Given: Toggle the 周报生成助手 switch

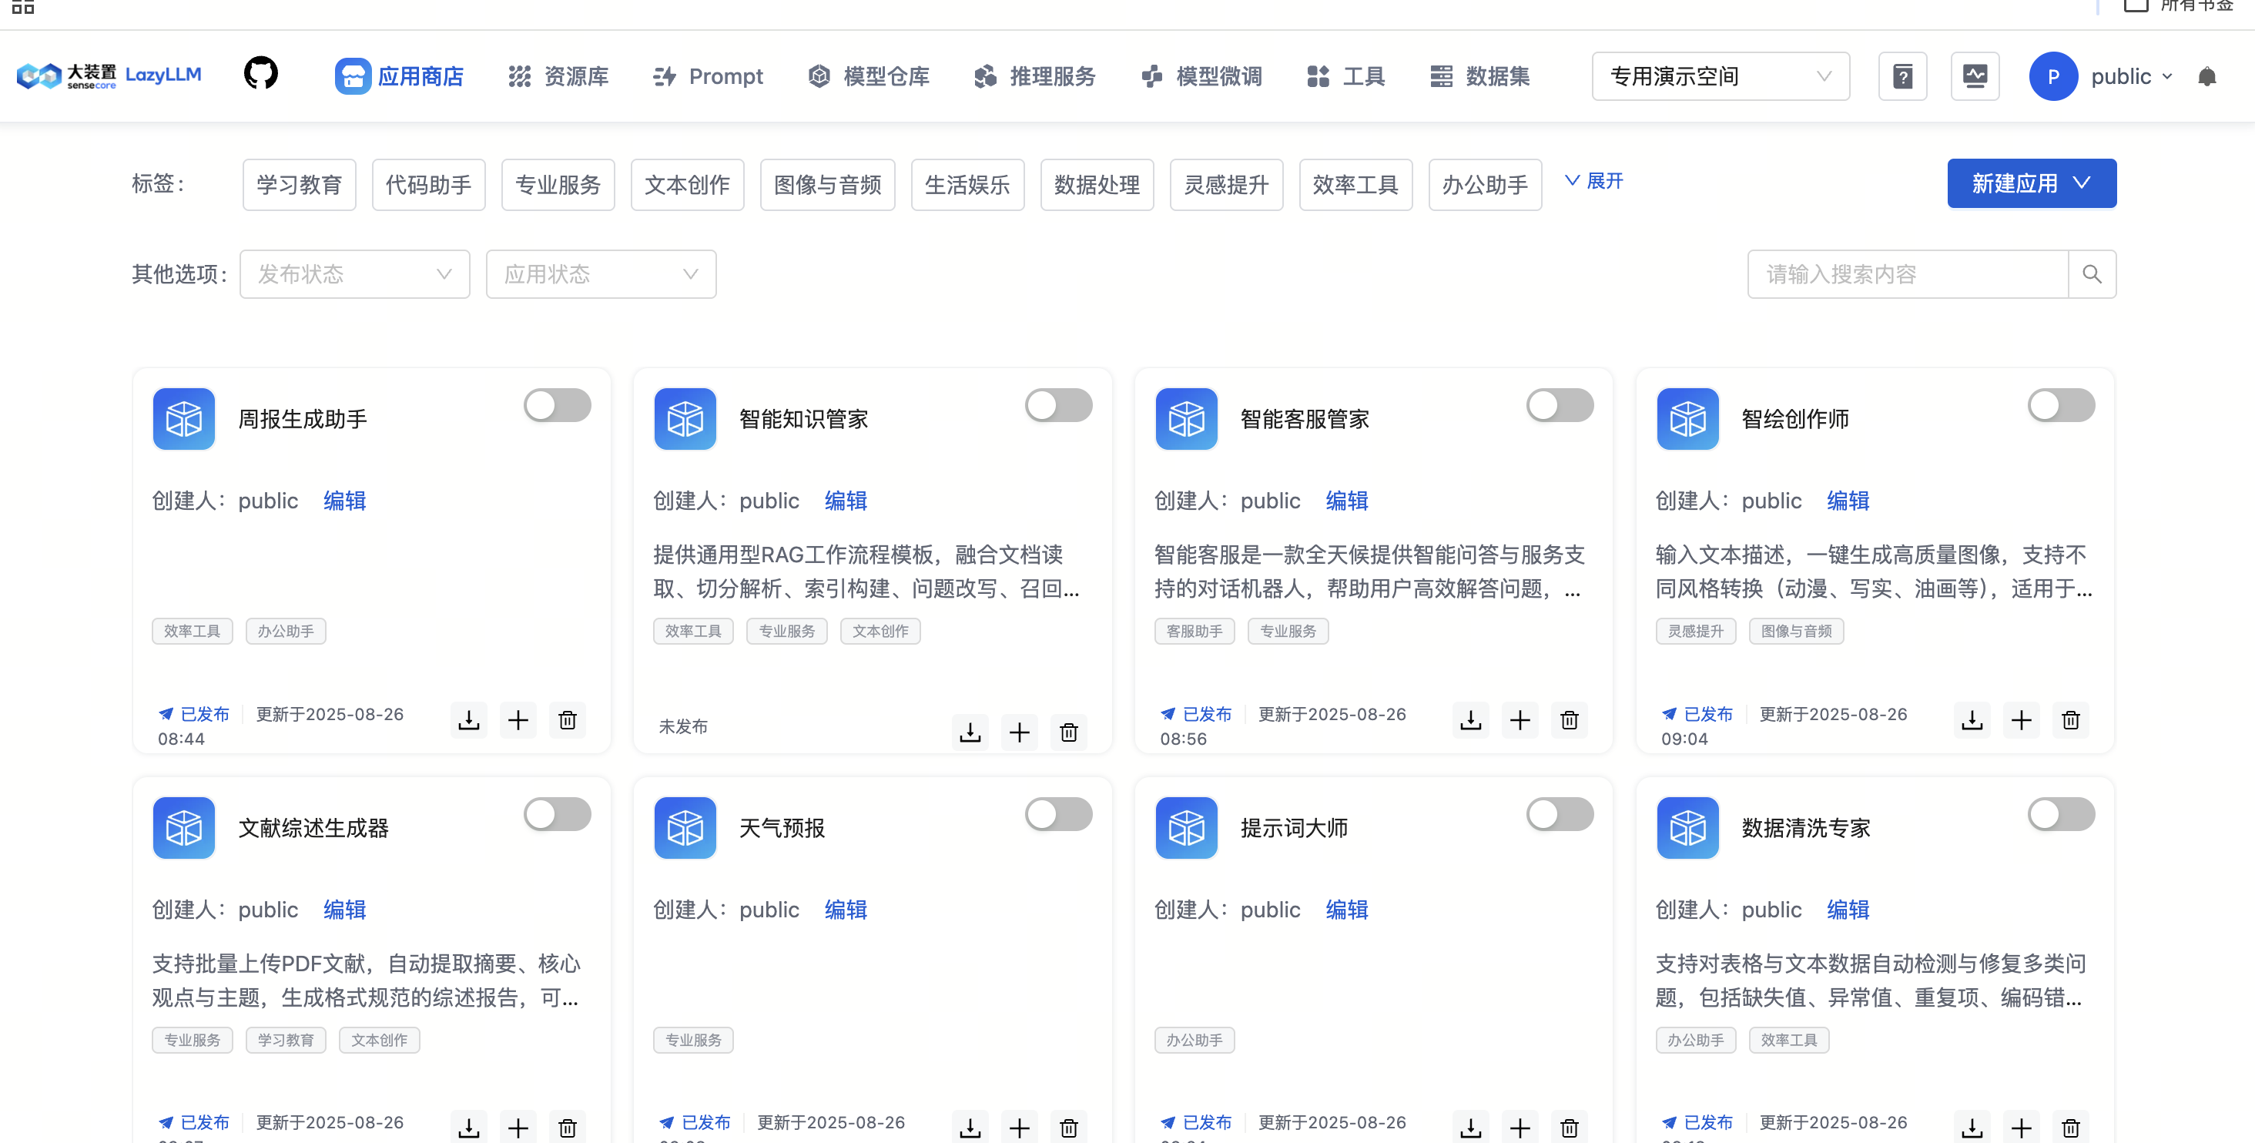Looking at the screenshot, I should click(x=557, y=405).
